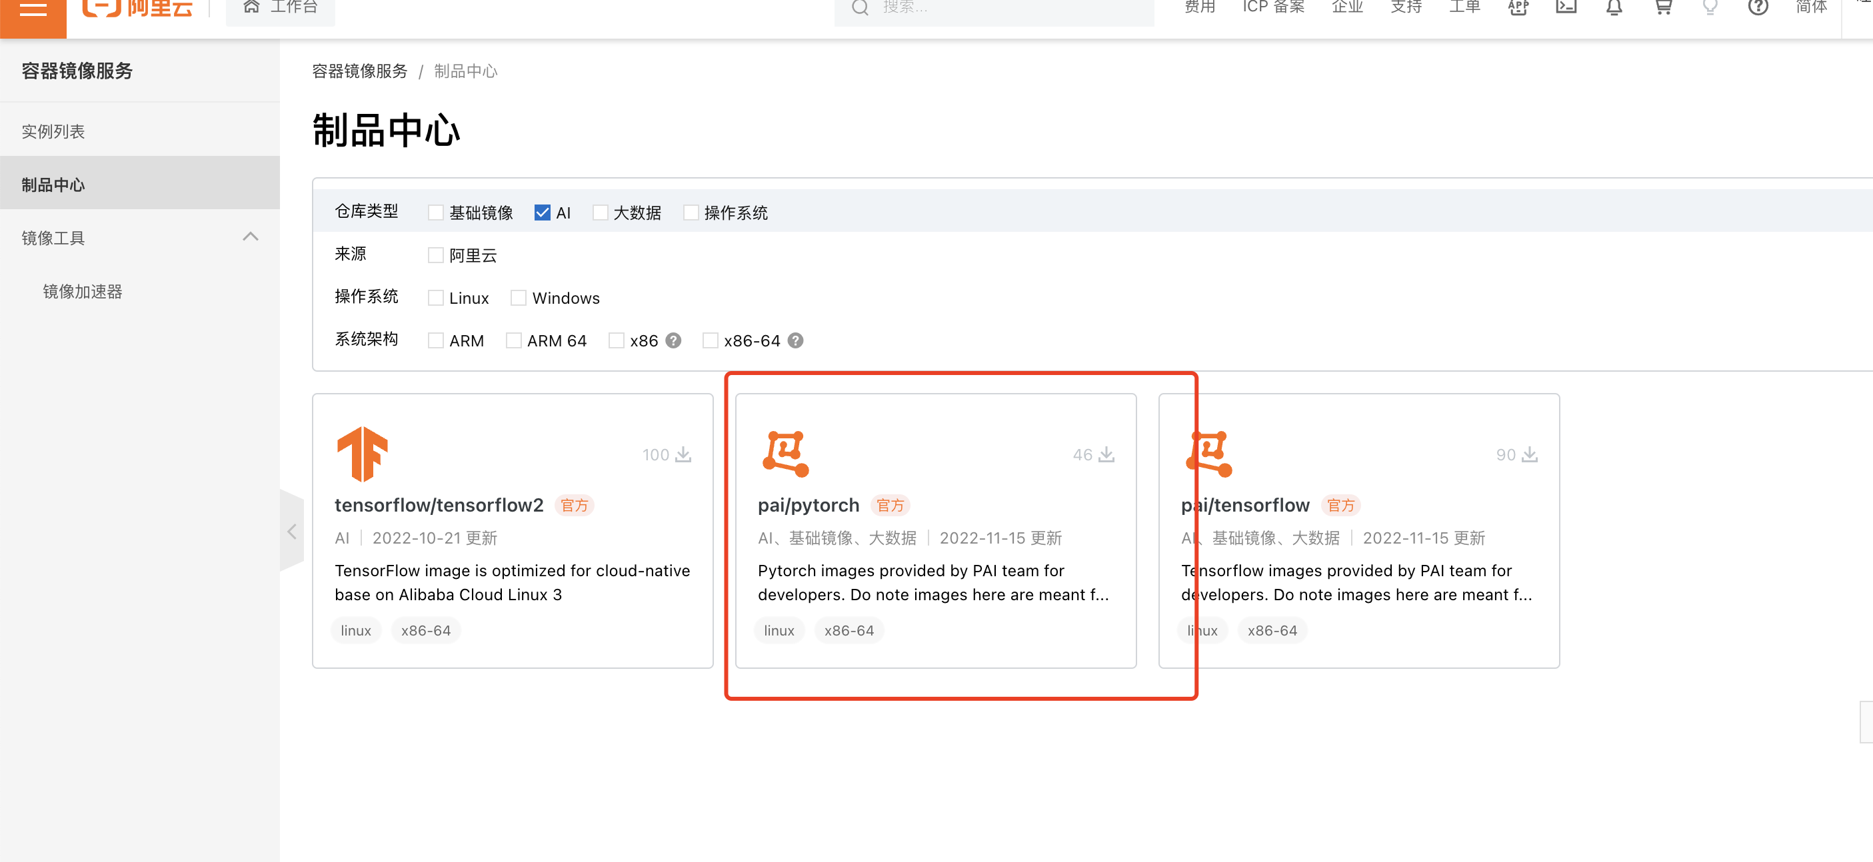1873x862 pixels.
Task: Open the 支持 menu
Action: 1406,7
